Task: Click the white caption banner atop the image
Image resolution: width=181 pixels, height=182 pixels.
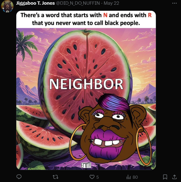Action: [86, 19]
